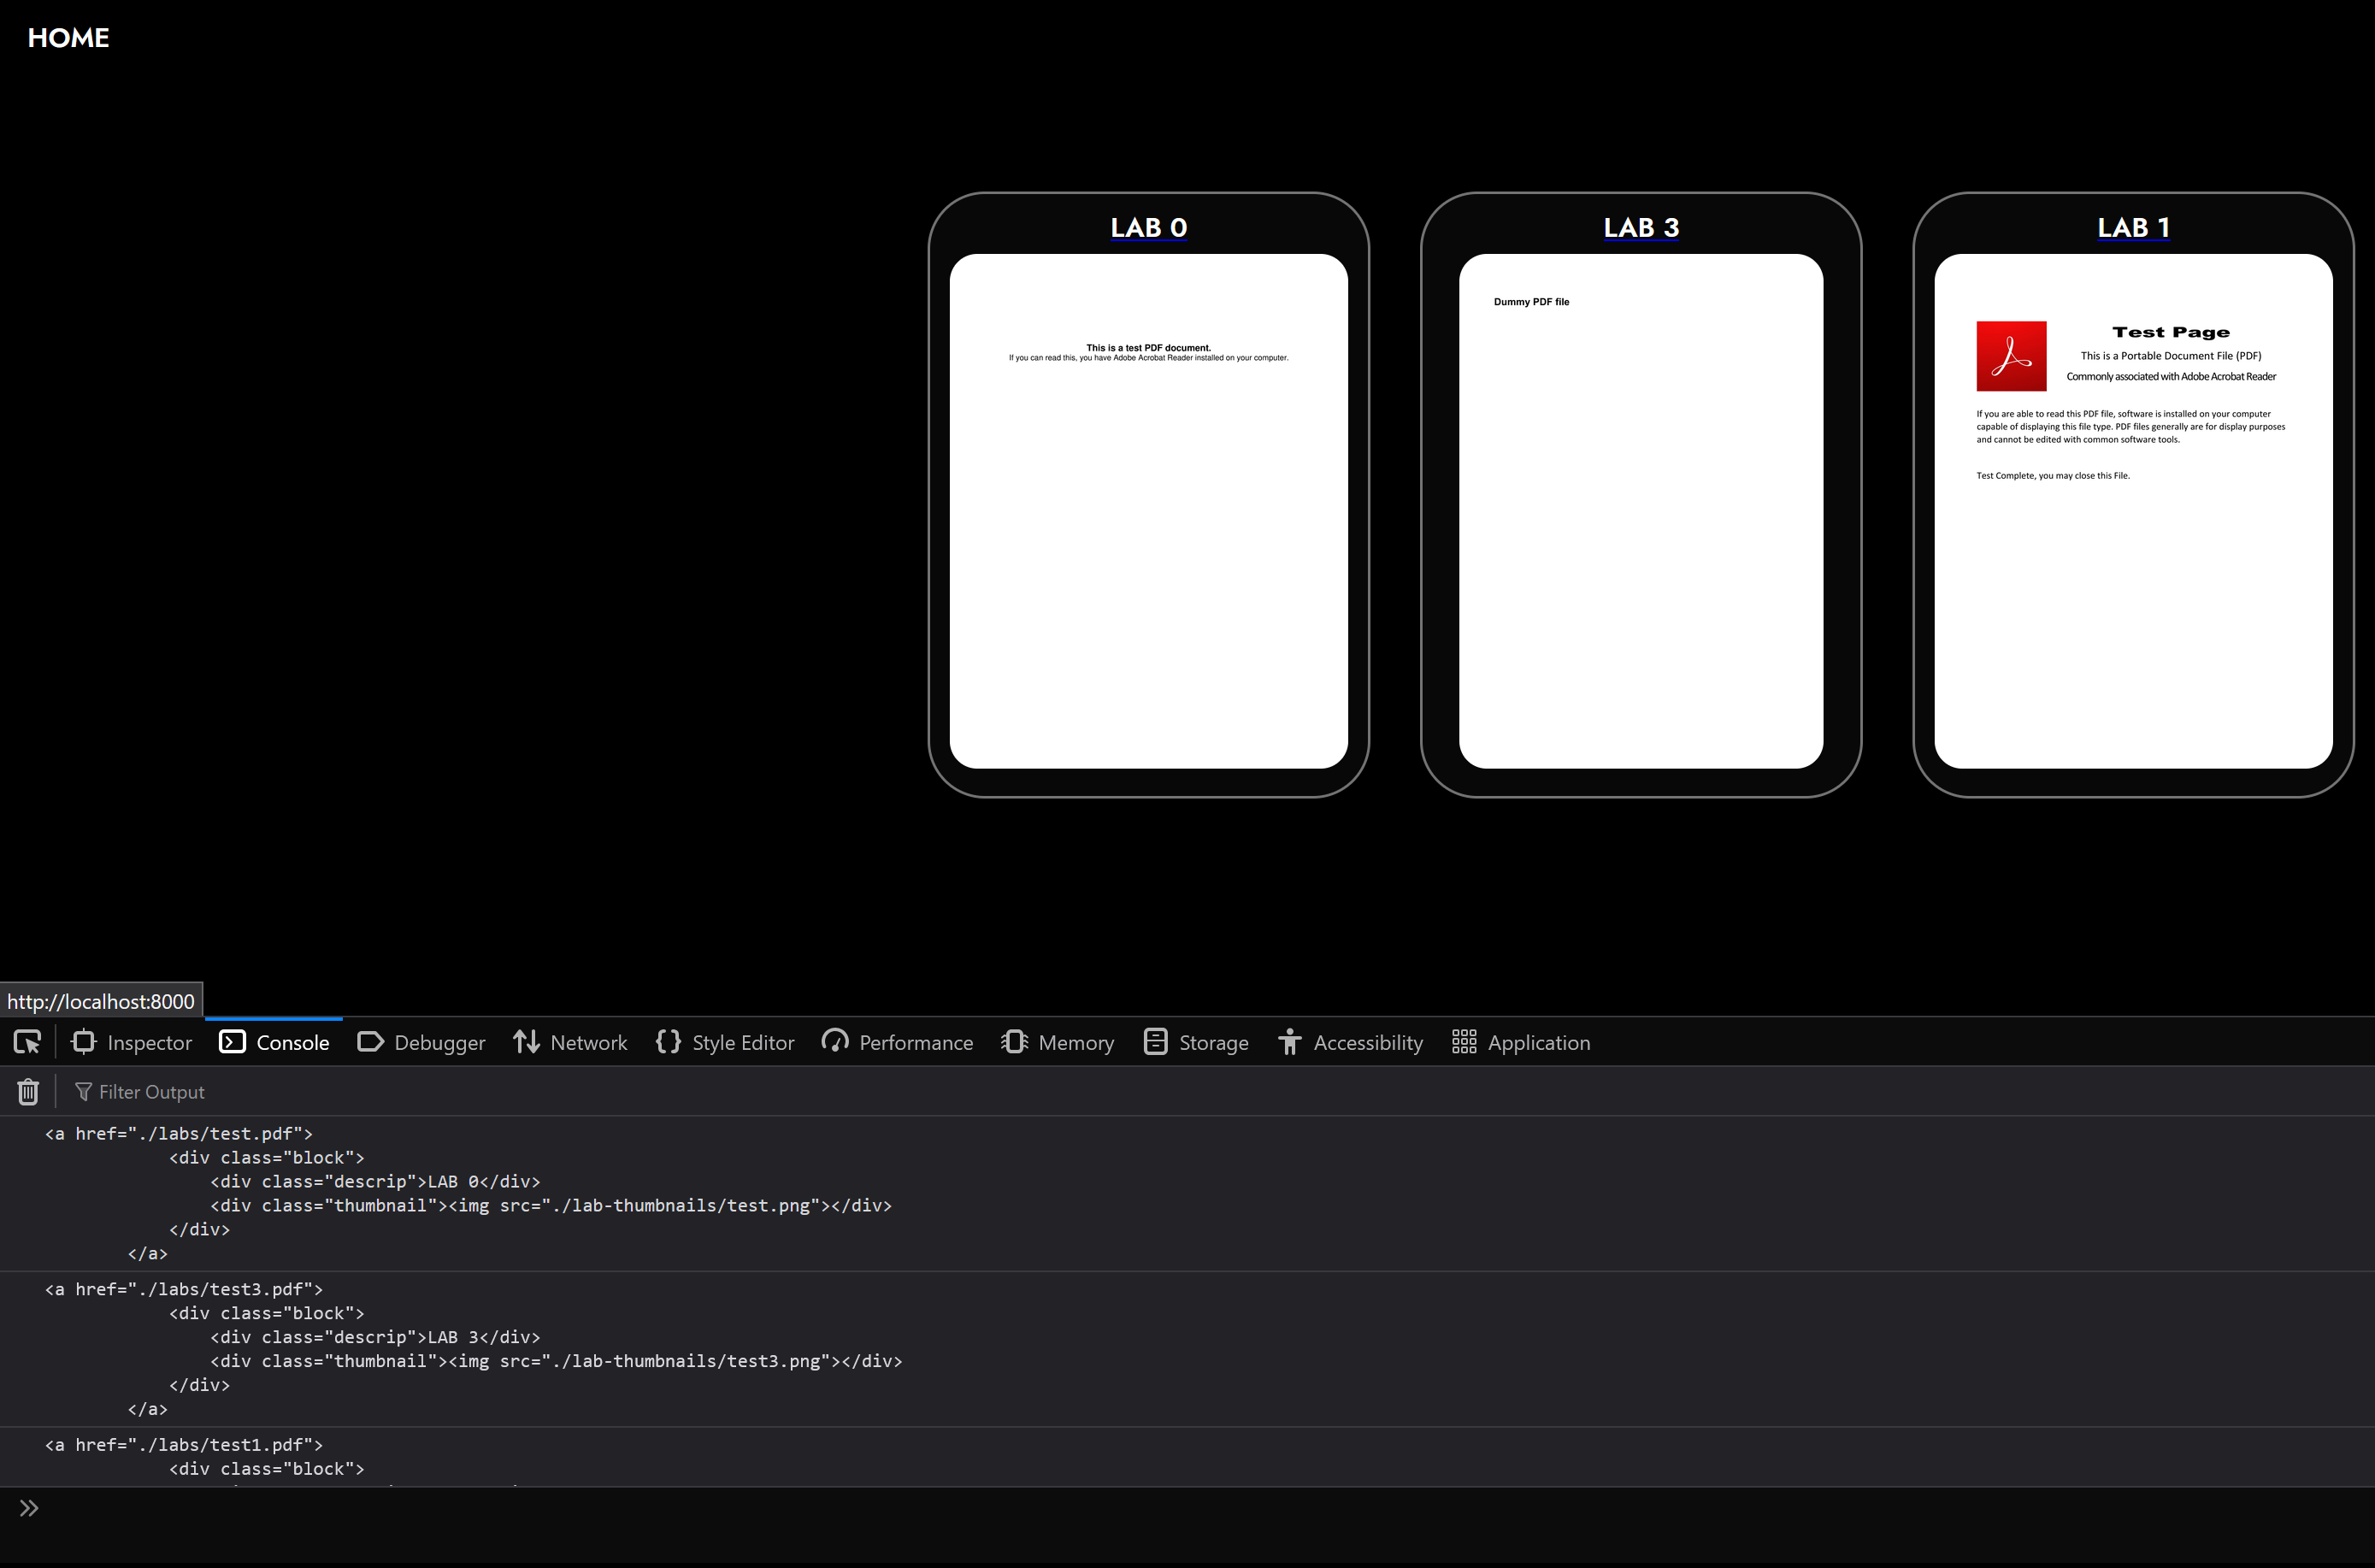2375x1568 pixels.
Task: Open the Application tab
Action: pos(1521,1042)
